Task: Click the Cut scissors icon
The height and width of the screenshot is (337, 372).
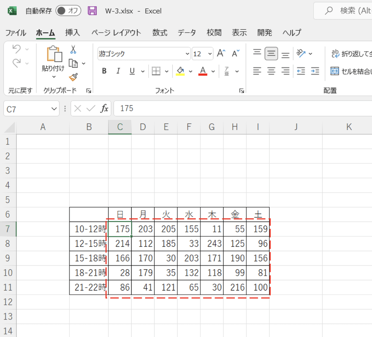Action: click(73, 50)
